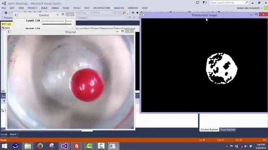The image size is (268, 150).
Task: Switch to the running test1 app in taskbar
Action: [113, 146]
